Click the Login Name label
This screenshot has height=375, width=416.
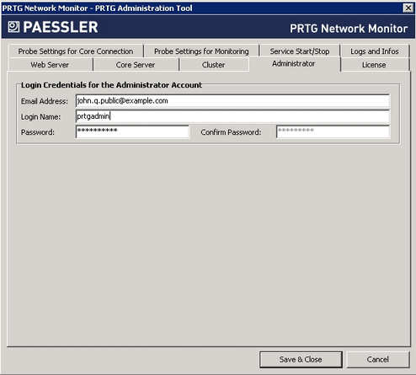(40, 117)
